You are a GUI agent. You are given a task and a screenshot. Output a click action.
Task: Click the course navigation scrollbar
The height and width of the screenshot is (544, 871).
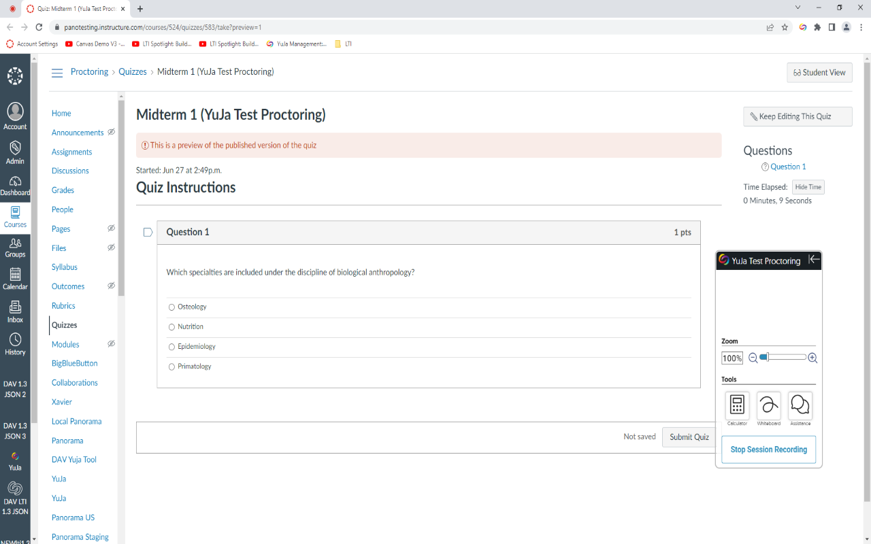click(x=121, y=197)
